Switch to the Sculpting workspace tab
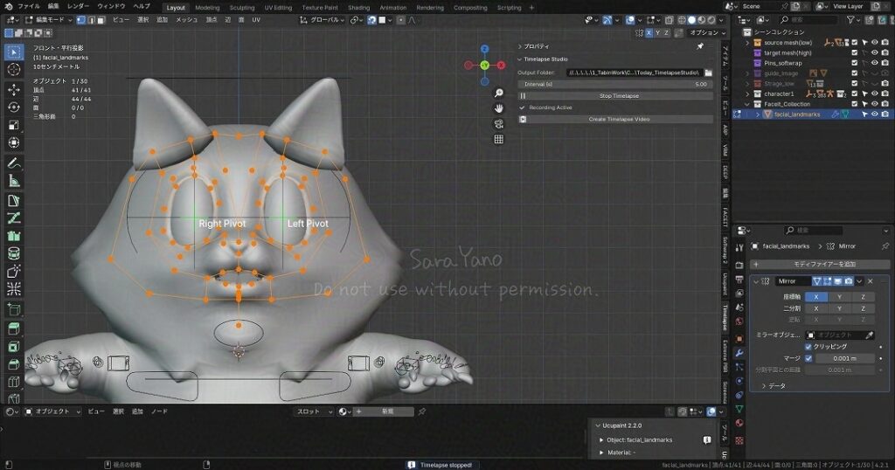 [x=241, y=7]
